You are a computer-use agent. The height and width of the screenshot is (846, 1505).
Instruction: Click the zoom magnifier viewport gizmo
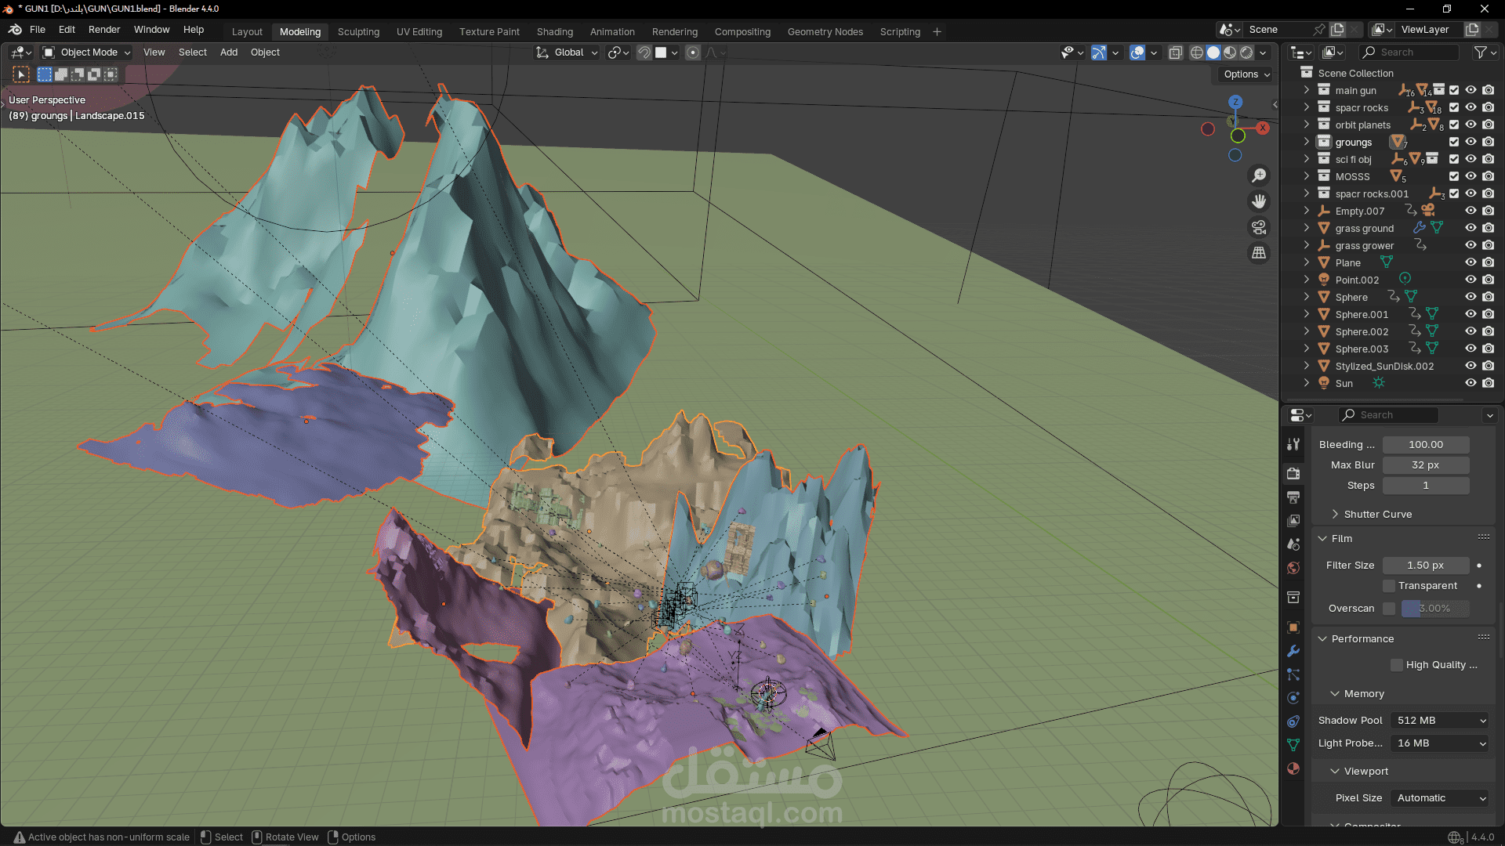pyautogui.click(x=1259, y=175)
